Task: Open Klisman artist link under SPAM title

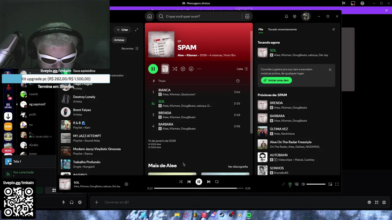Action: [192, 55]
